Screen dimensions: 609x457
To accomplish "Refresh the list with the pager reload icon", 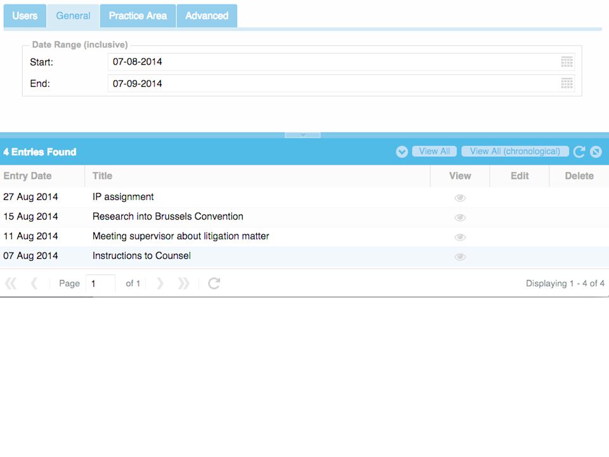I will [x=214, y=283].
